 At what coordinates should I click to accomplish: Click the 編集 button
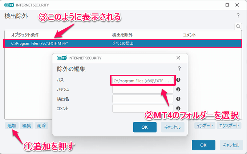27,125
